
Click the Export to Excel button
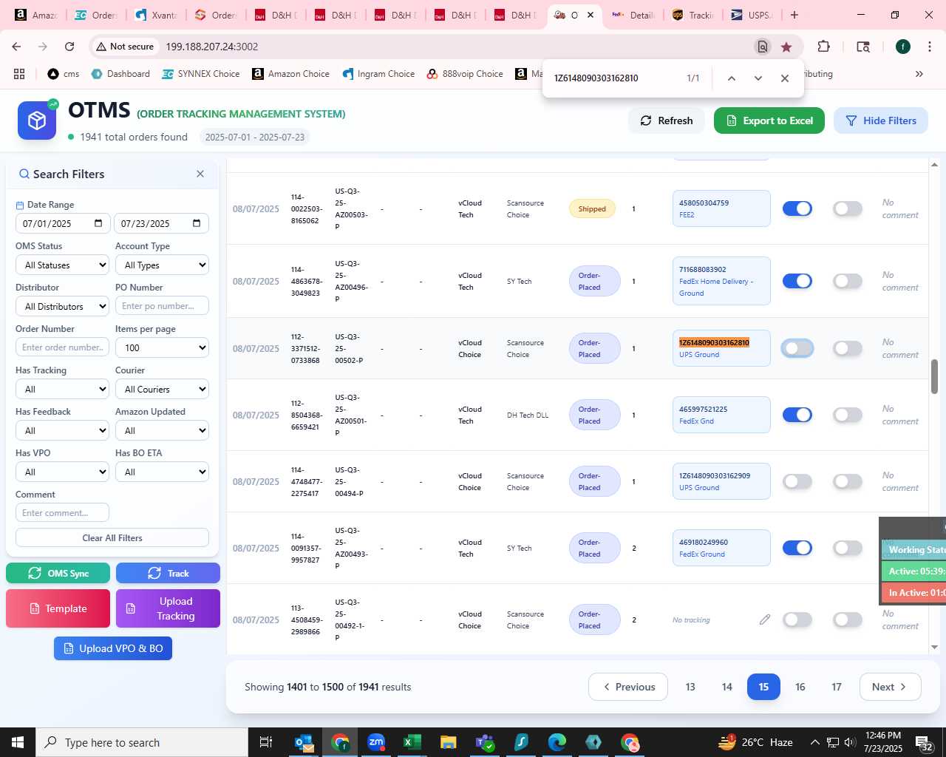769,120
